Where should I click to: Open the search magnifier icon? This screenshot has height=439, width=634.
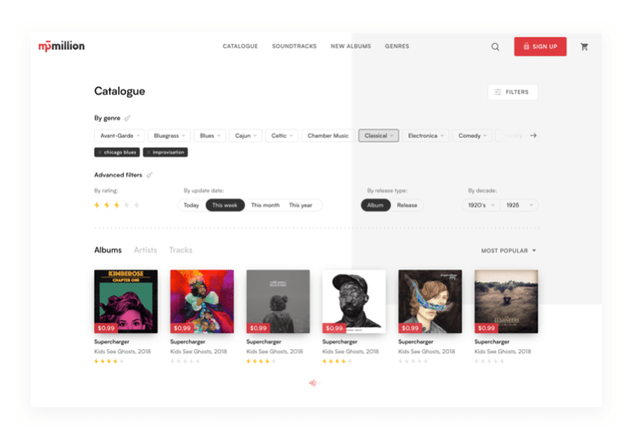[495, 47]
